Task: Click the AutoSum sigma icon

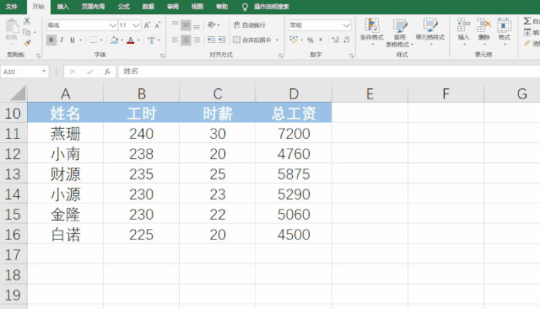Action: coord(526,21)
